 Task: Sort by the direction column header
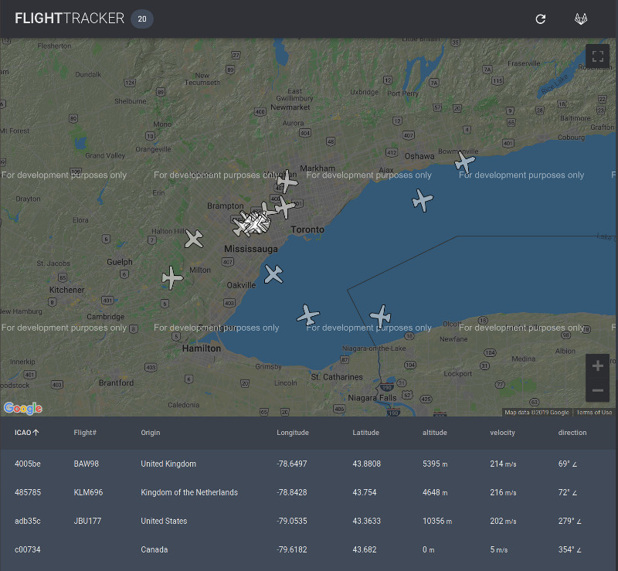[572, 433]
